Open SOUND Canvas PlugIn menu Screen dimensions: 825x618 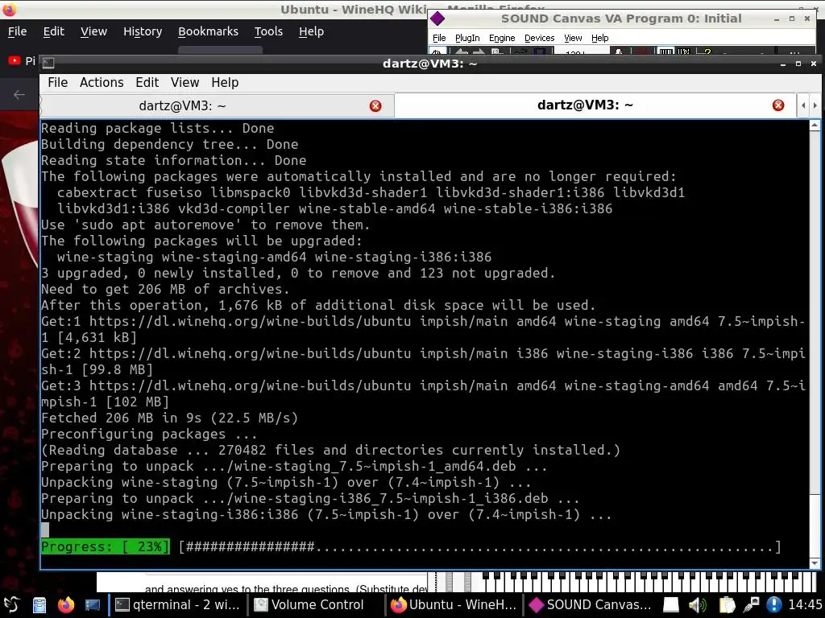pyautogui.click(x=467, y=38)
